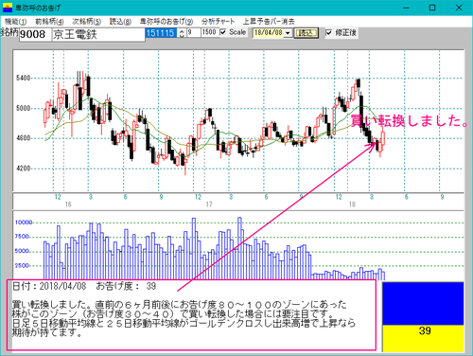Click the blue indicator block
473x356 pixels.
click(x=423, y=304)
